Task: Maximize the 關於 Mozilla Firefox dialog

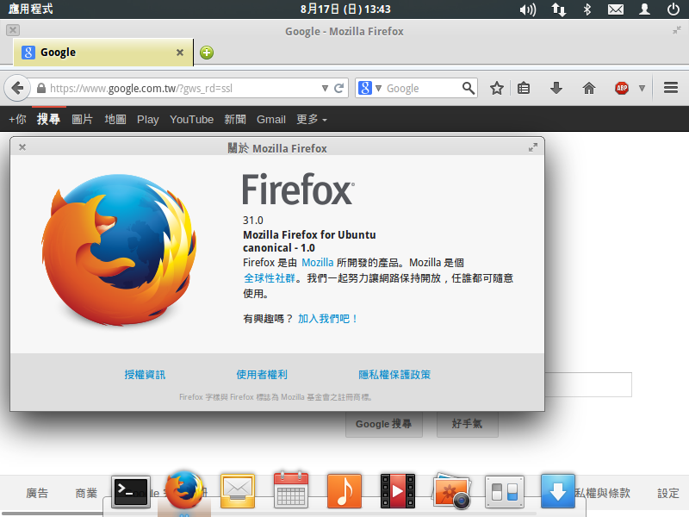Action: (532, 147)
